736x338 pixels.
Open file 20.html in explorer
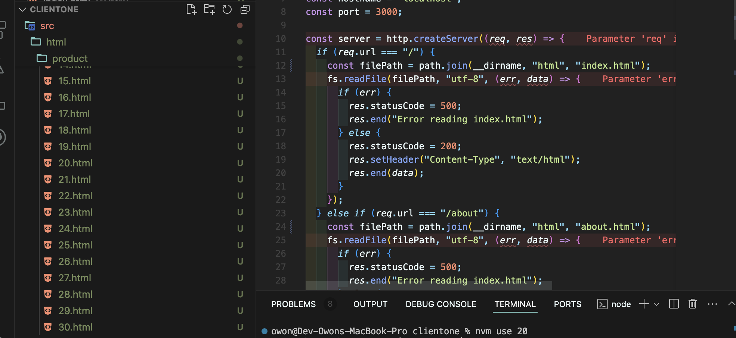75,163
